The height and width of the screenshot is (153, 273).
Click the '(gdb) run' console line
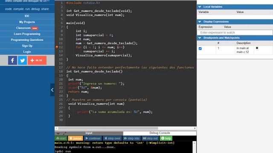pos(63,151)
